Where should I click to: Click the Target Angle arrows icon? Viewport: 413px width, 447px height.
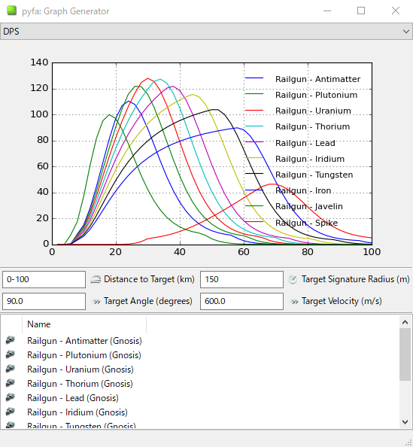coord(97,301)
